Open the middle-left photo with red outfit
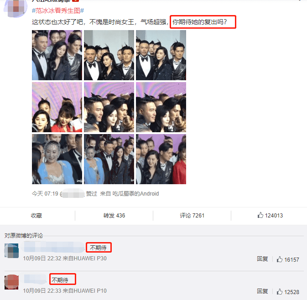 click(57, 107)
